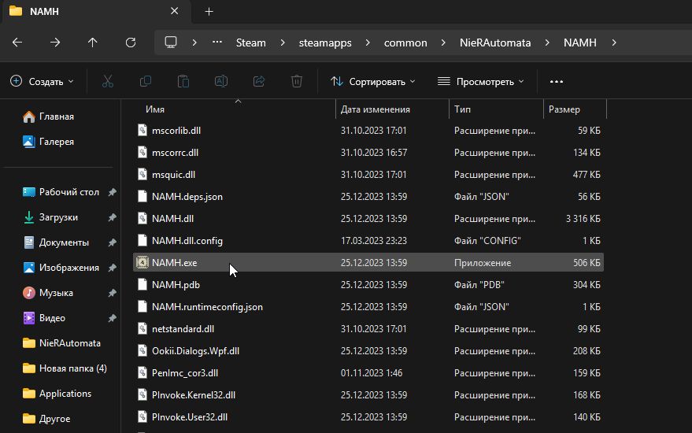Expand chevron after the Steam breadcrumb

pos(283,43)
